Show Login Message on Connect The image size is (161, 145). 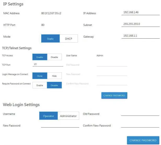40,76
